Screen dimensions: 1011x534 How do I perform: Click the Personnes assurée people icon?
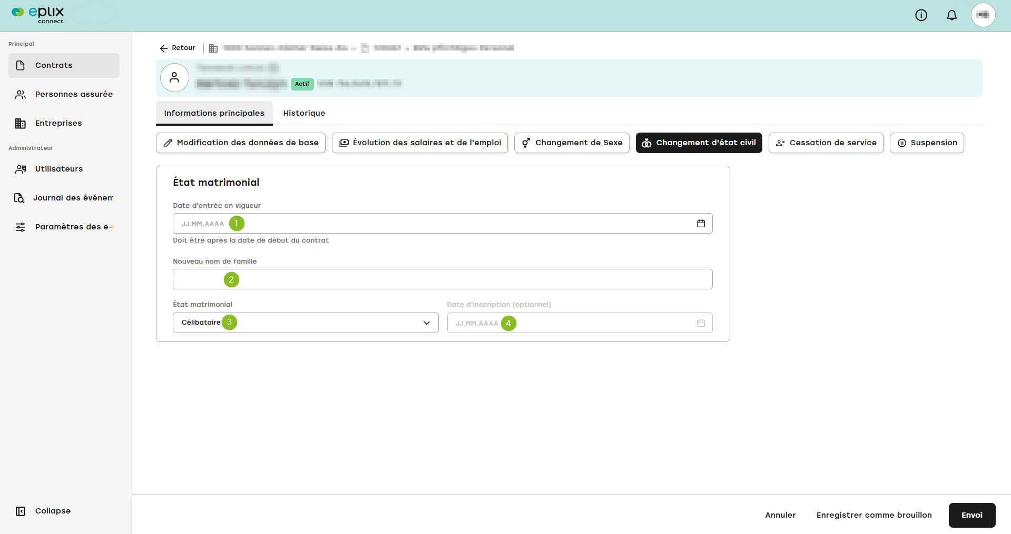pos(21,94)
